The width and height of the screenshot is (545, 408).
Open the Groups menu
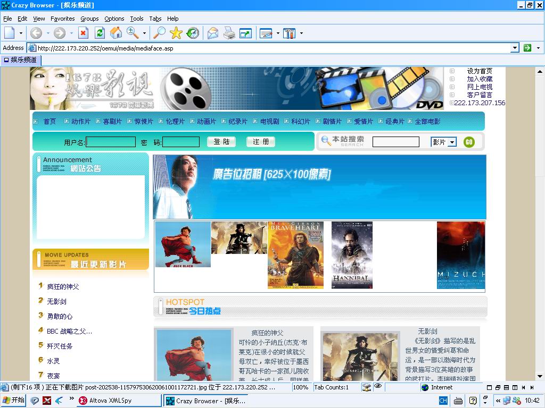tap(89, 19)
